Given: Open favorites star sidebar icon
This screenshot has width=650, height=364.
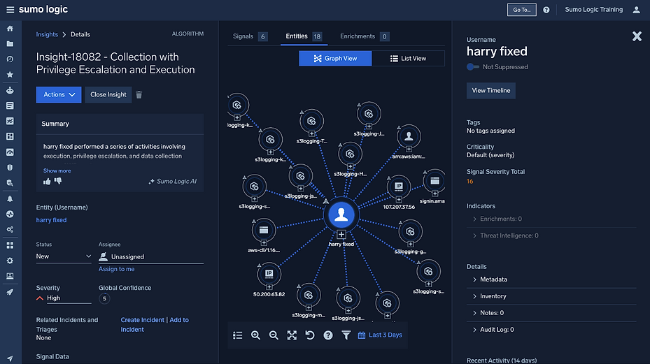Looking at the screenshot, I should 10,75.
